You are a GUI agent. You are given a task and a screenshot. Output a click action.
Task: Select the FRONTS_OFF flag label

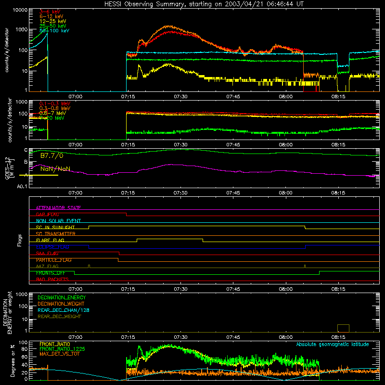[51, 273]
